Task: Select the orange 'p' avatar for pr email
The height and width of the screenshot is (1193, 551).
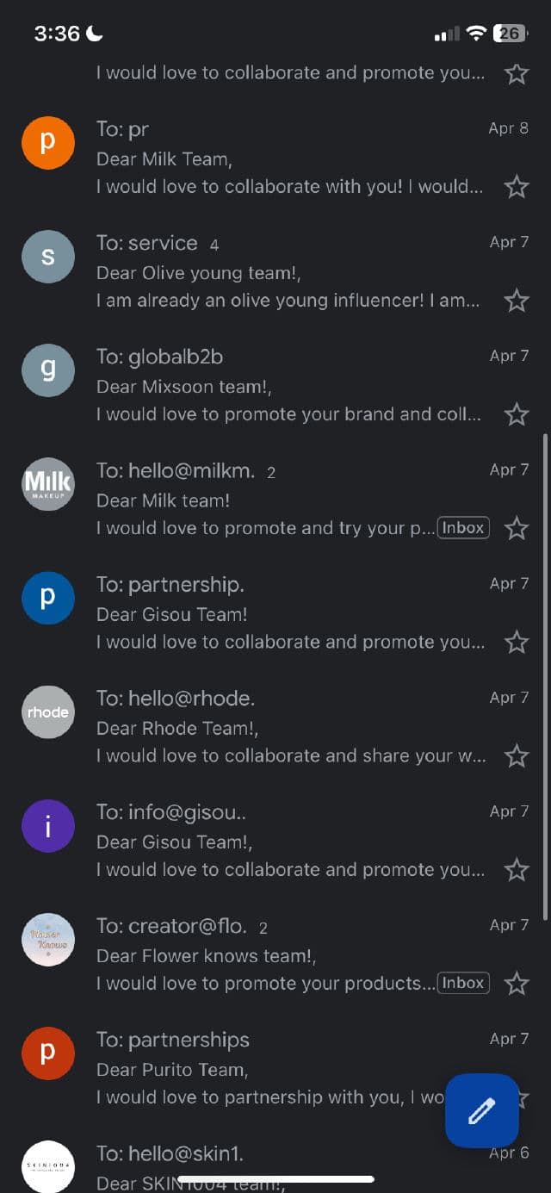Action: [48, 143]
